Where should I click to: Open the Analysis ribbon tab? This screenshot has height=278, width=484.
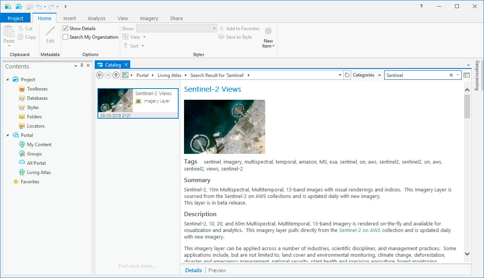[97, 18]
